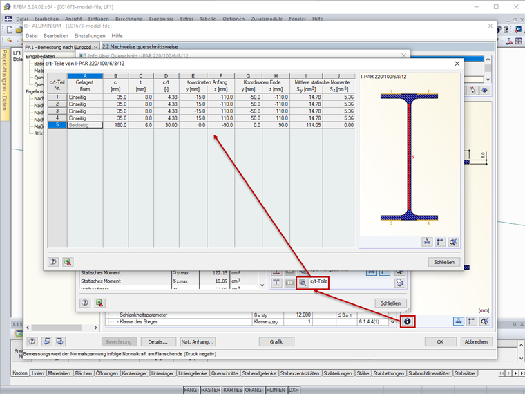
Task: Click help icon in cross-section info dialog
Action: (85, 303)
